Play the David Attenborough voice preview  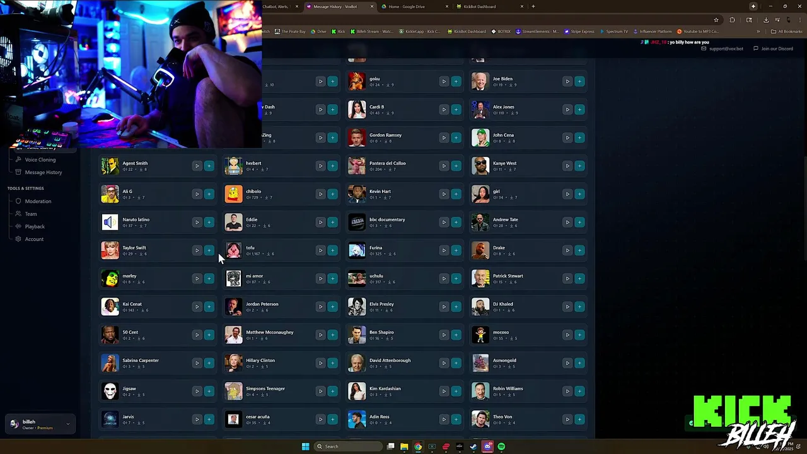[x=444, y=363]
